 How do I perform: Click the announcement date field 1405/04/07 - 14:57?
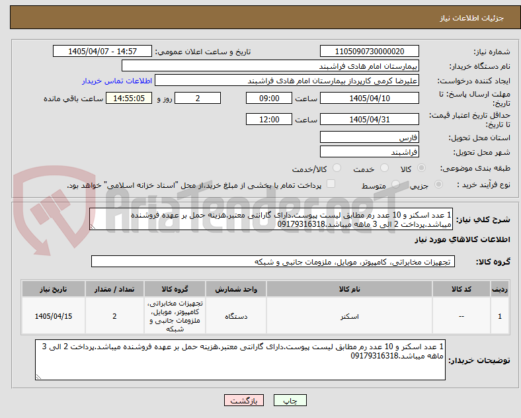(x=102, y=51)
